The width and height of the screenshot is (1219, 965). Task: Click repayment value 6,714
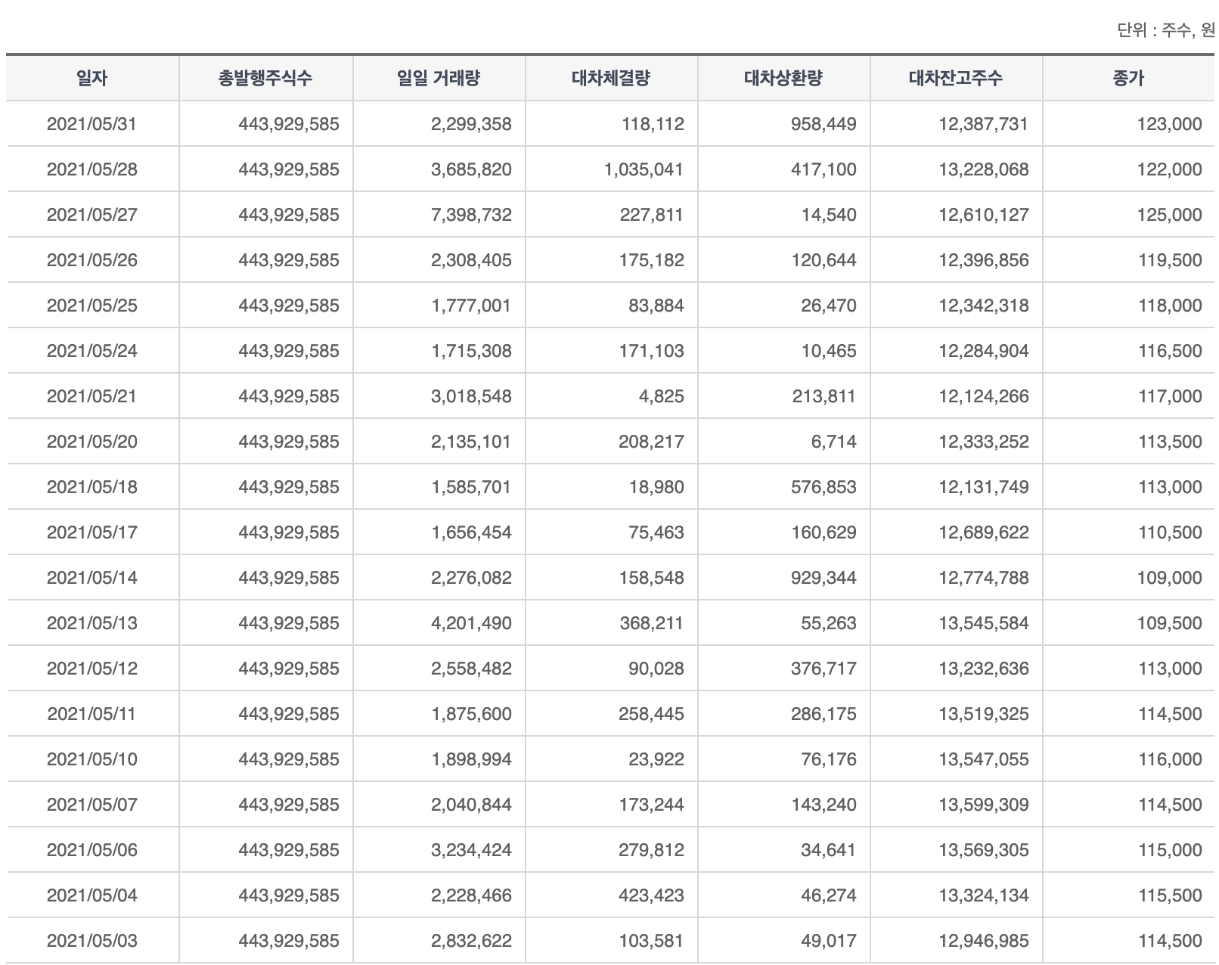(834, 442)
